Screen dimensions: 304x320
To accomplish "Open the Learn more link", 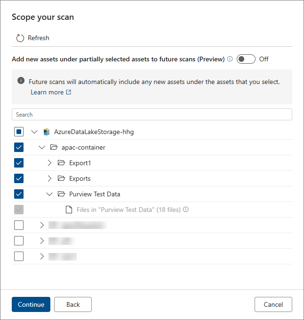I will 47,92.
